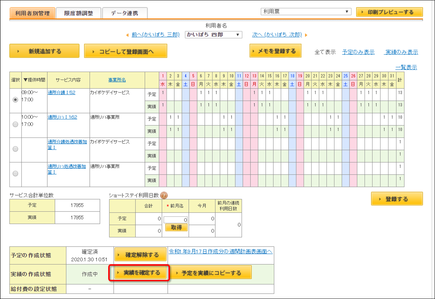
Task: Click 確定解除する button
Action: [x=141, y=255]
